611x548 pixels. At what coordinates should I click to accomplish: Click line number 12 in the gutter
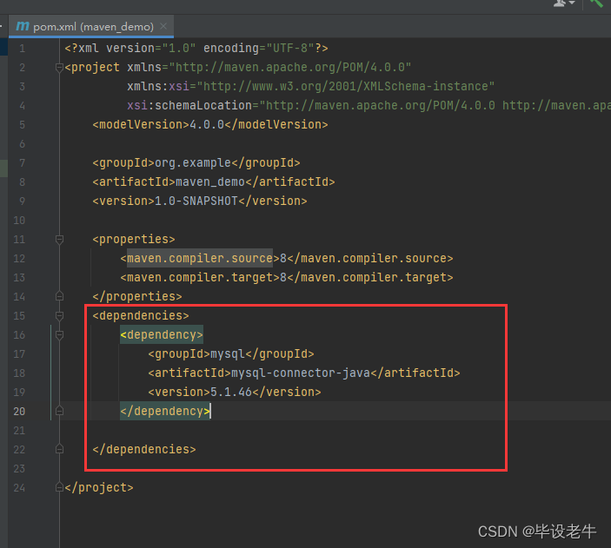pos(19,259)
